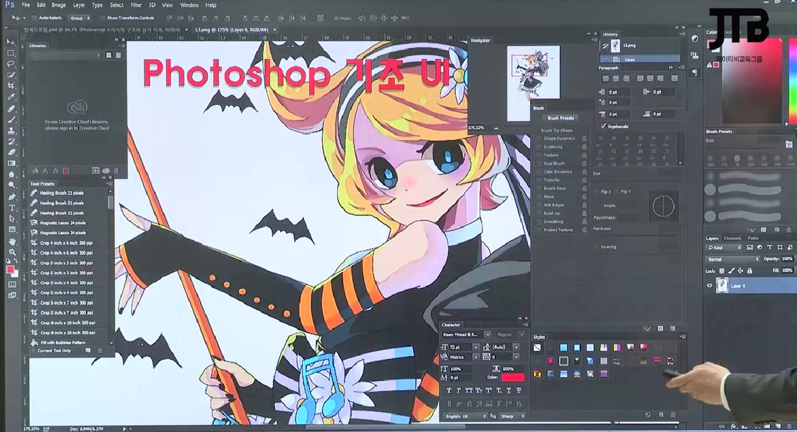The image size is (797, 432).
Task: Open the Metrics kerning dropdown
Action: [x=476, y=357]
